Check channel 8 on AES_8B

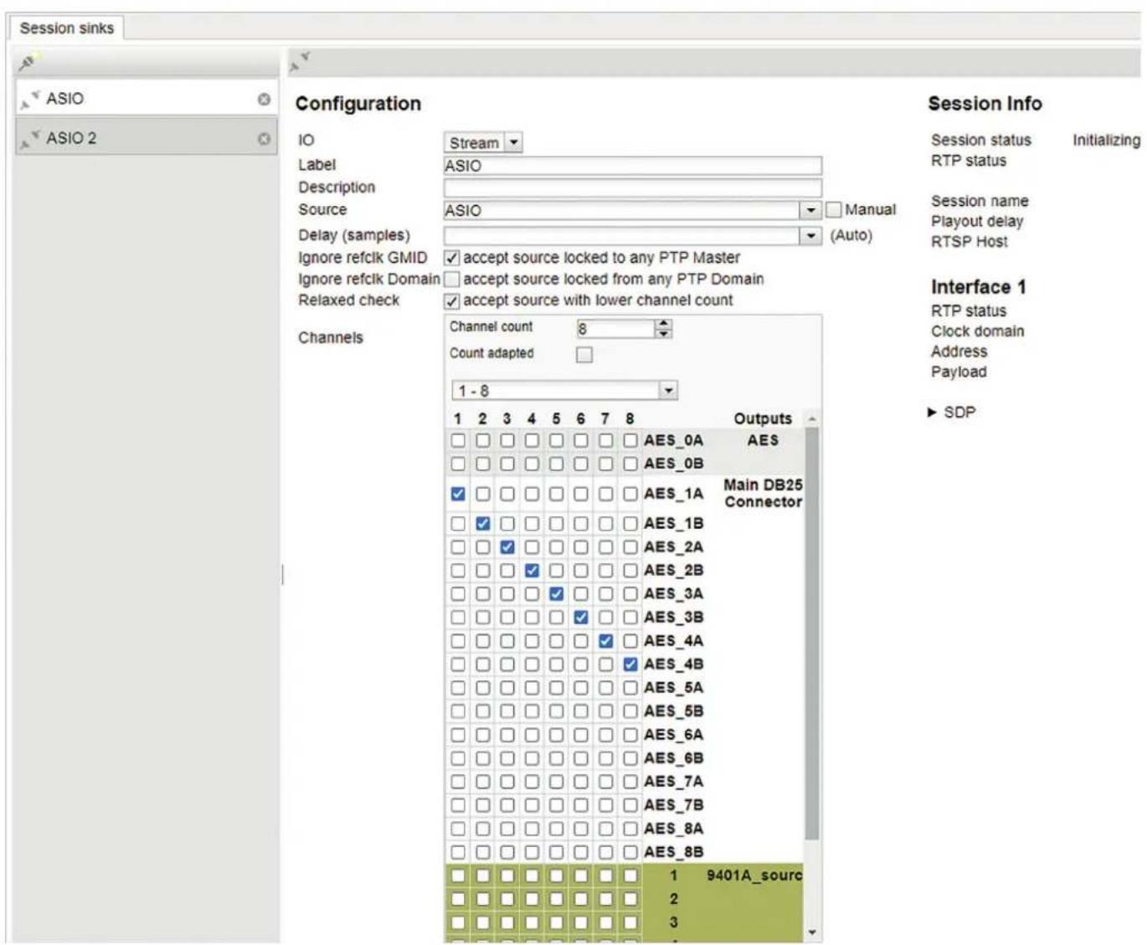630,852
